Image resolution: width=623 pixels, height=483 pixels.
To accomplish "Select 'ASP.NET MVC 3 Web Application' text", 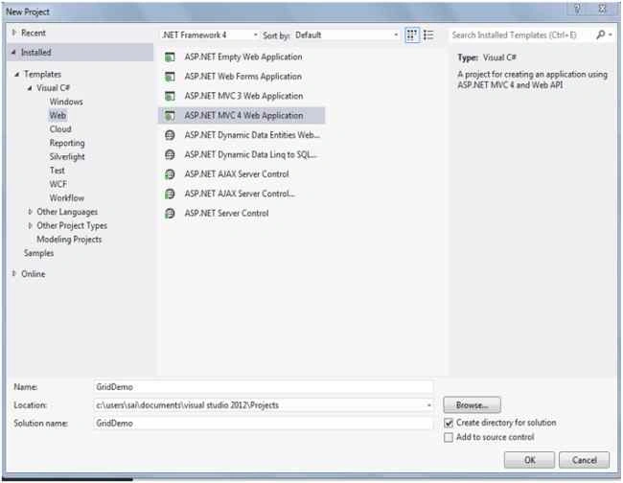I will coord(243,96).
